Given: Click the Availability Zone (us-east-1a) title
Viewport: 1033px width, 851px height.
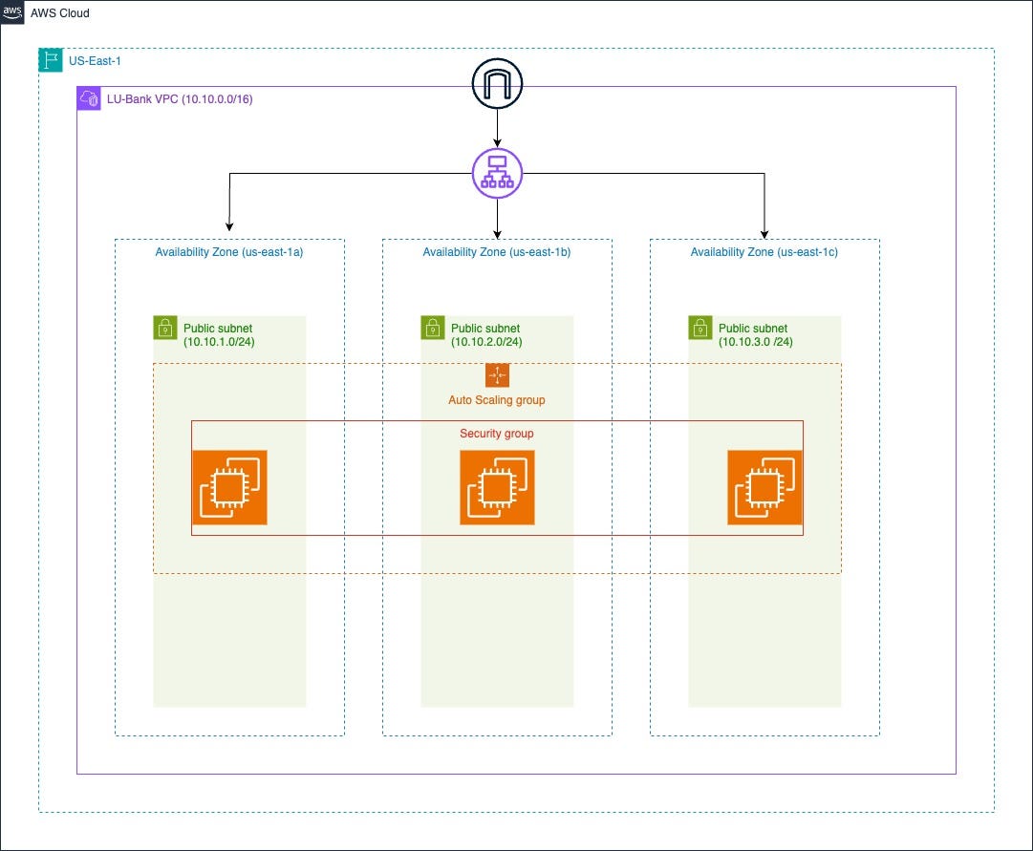Looking at the screenshot, I should (x=229, y=252).
